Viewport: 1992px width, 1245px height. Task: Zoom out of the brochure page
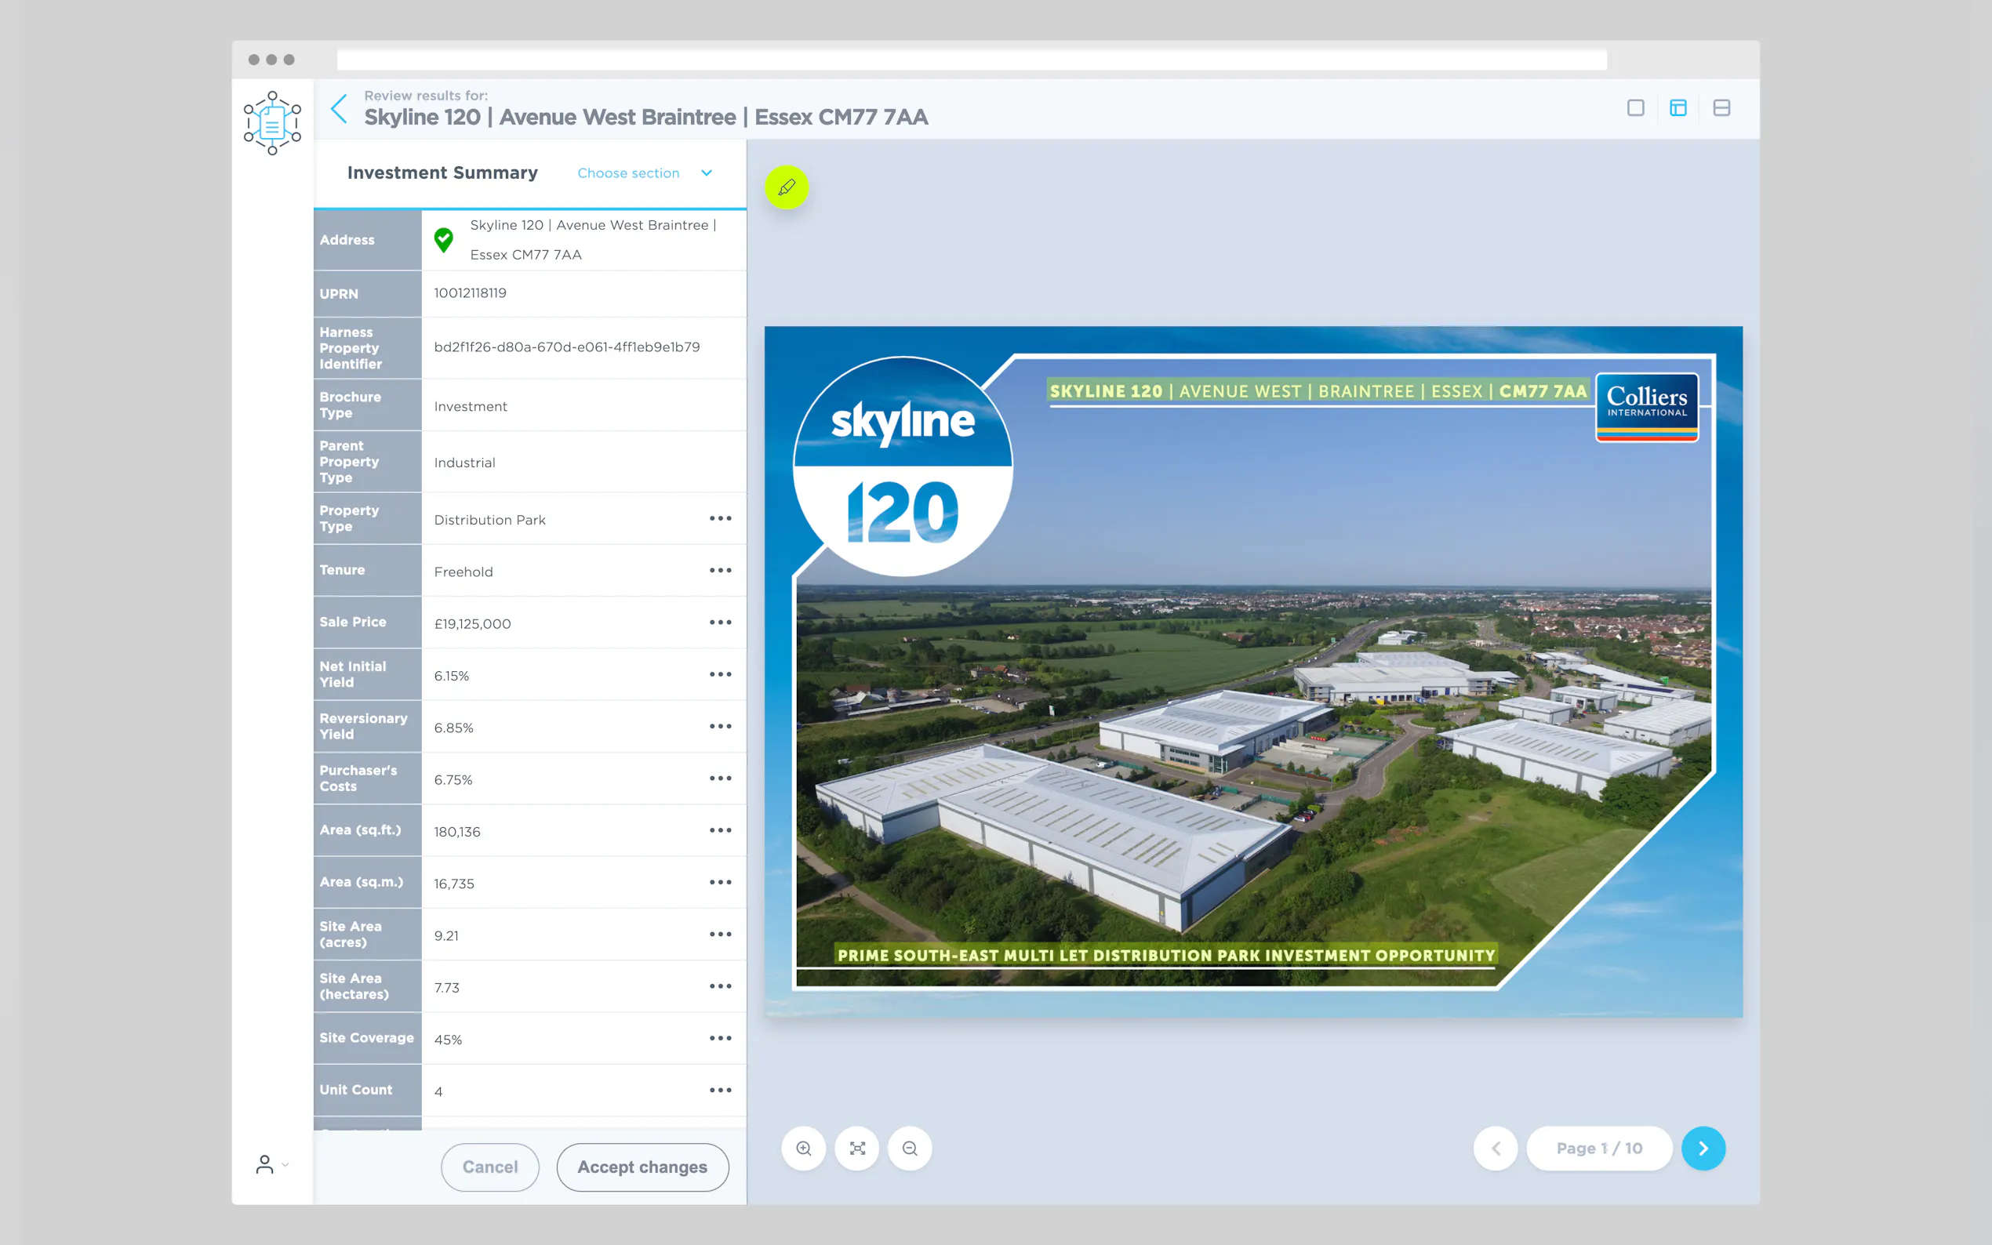(x=910, y=1148)
